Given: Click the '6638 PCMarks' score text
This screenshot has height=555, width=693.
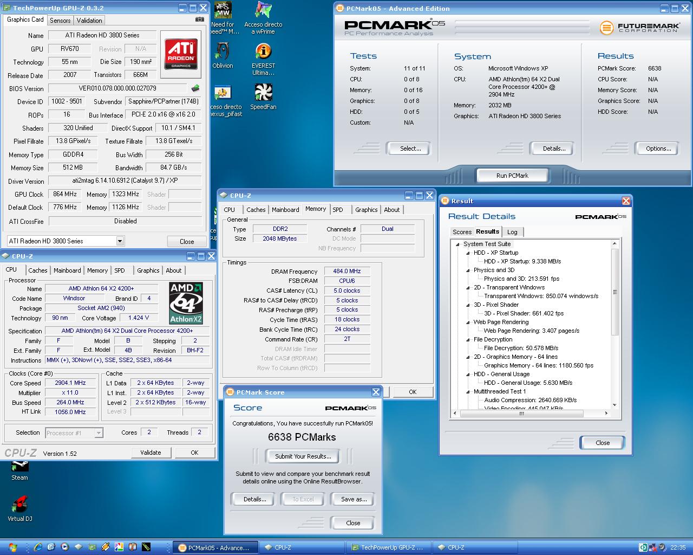Looking at the screenshot, I should coord(302,437).
